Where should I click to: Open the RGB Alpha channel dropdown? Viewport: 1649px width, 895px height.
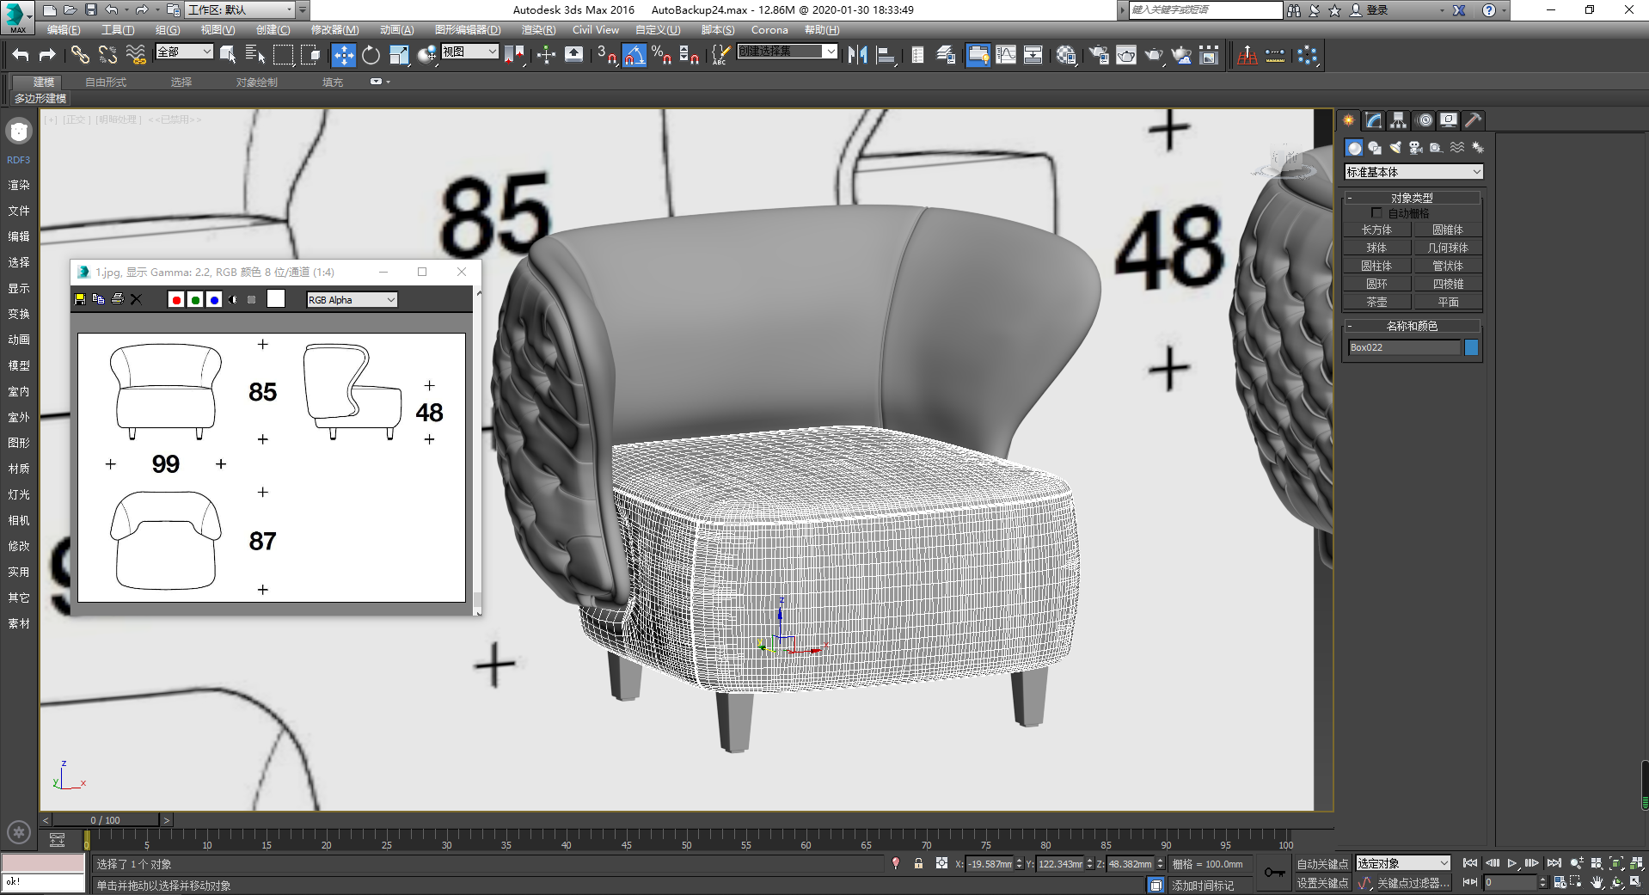[352, 299]
